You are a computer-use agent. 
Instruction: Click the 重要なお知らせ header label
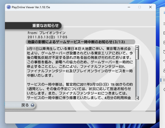(46, 26)
